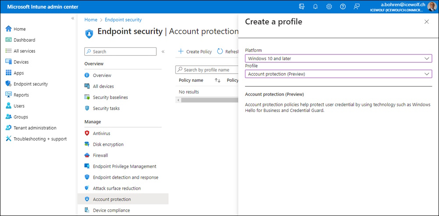This screenshot has height=216, width=439.
Task: Click the Create Policy button label
Action: click(199, 51)
